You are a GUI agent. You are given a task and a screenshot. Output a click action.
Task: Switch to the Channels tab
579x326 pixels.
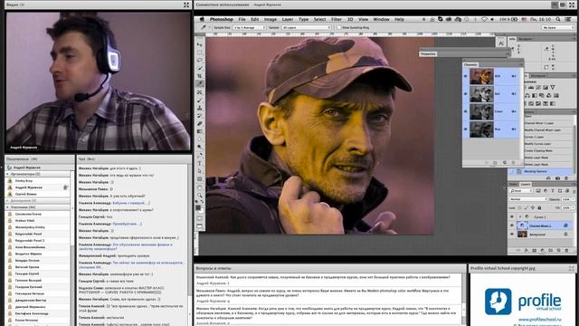[x=470, y=64]
